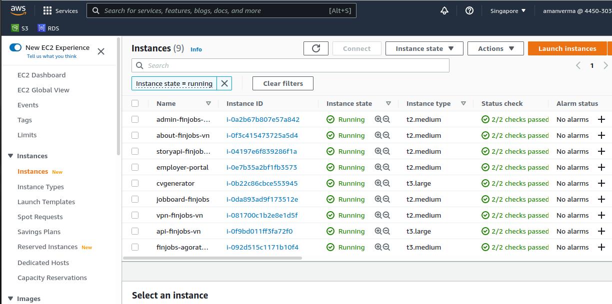
Task: Open instance ID i-0a2b67b807e57a842 link
Action: 263,119
